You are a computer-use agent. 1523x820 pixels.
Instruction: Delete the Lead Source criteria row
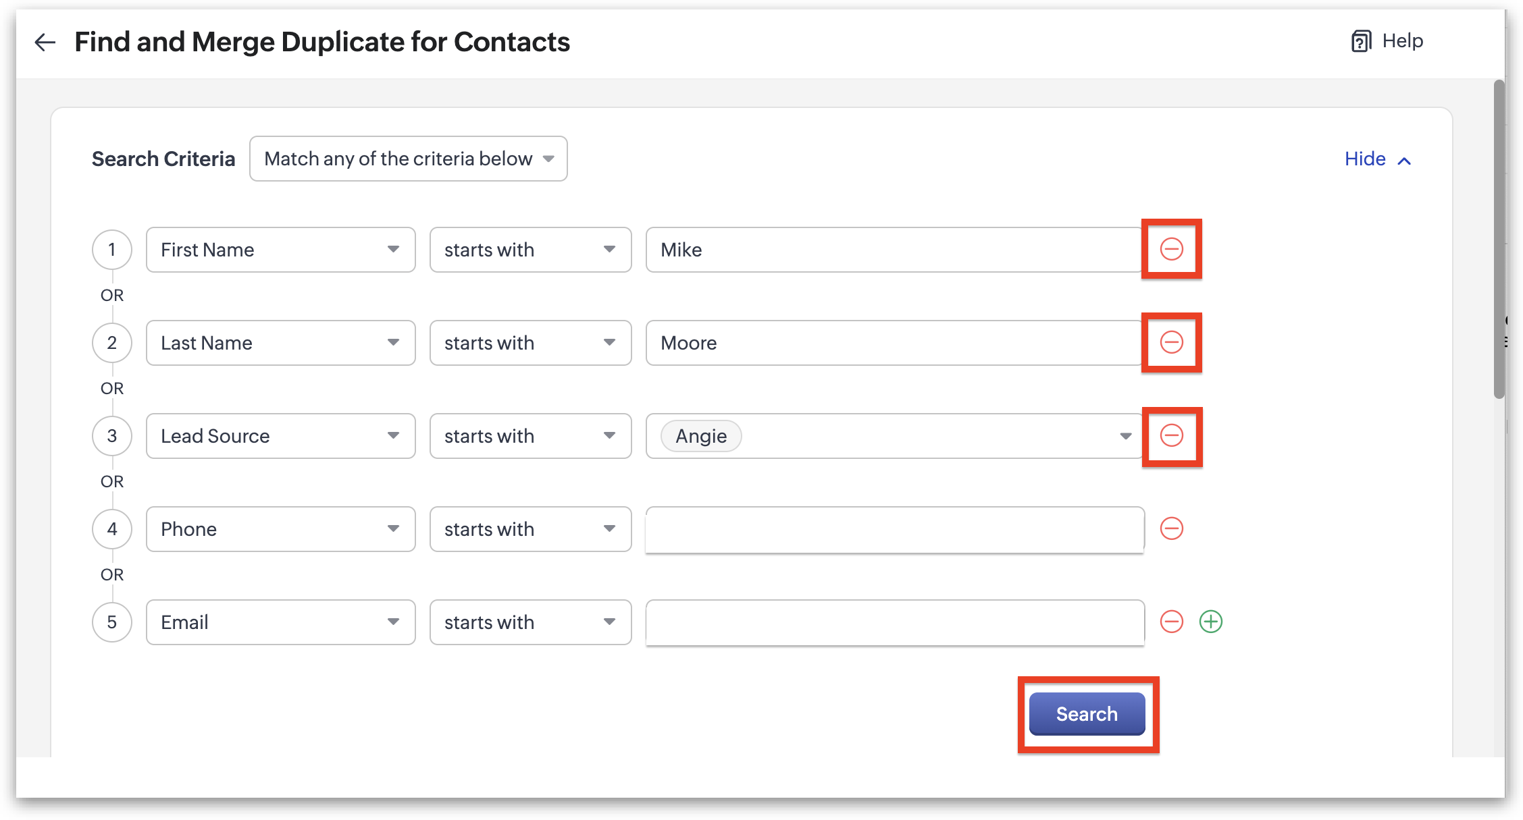1171,435
